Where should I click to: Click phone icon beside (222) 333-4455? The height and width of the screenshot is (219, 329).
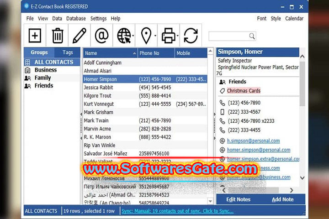[222, 130]
